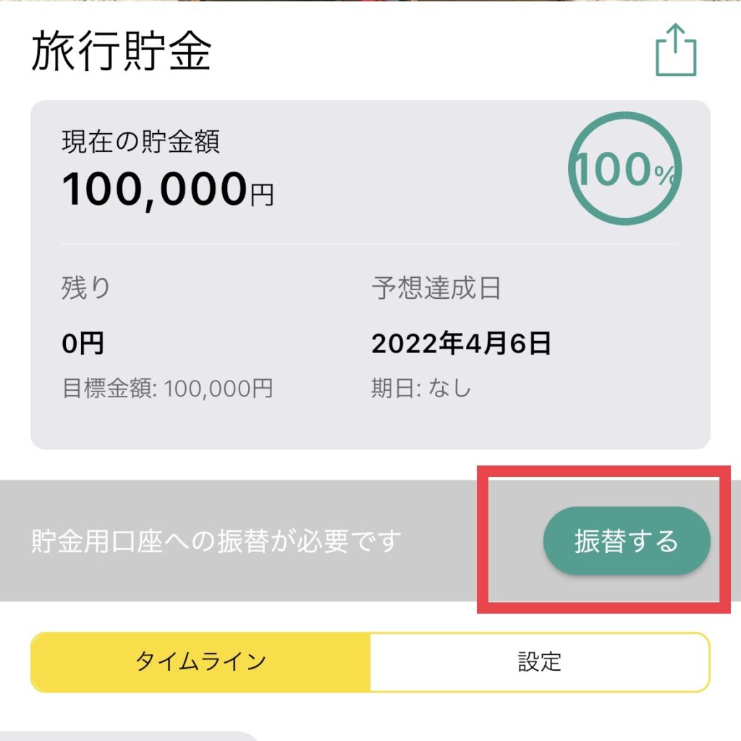Tap the 残り label

85,287
